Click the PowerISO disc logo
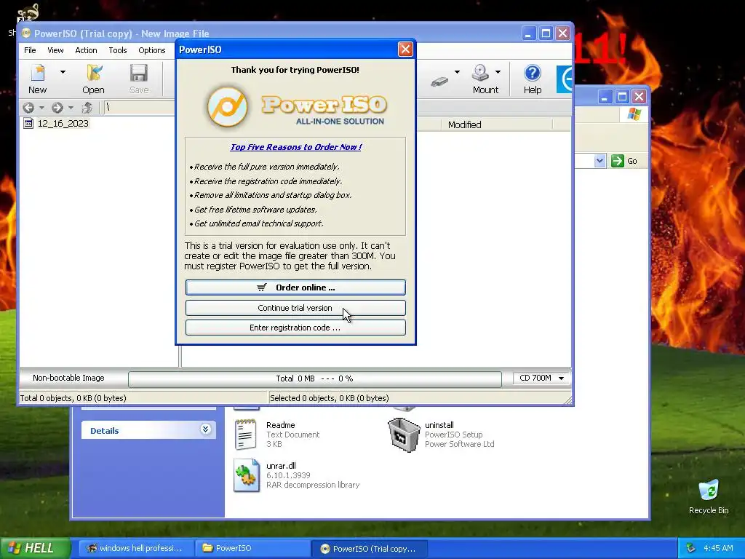 228,106
